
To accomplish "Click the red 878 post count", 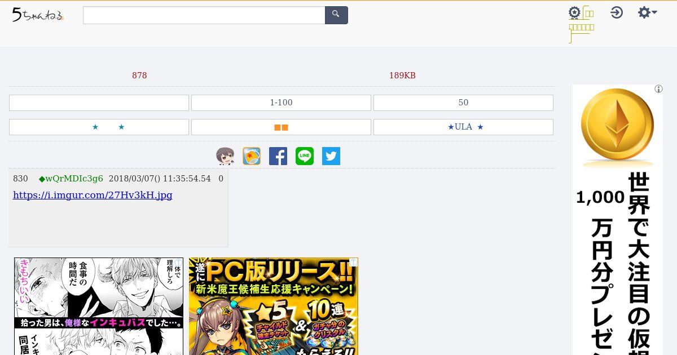I will coord(139,76).
